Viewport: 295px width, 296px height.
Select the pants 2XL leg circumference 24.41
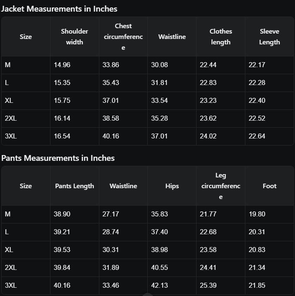pos(208,267)
